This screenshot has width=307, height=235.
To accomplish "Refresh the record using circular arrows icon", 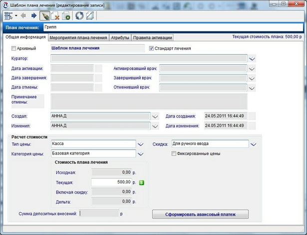I will click(79, 15).
